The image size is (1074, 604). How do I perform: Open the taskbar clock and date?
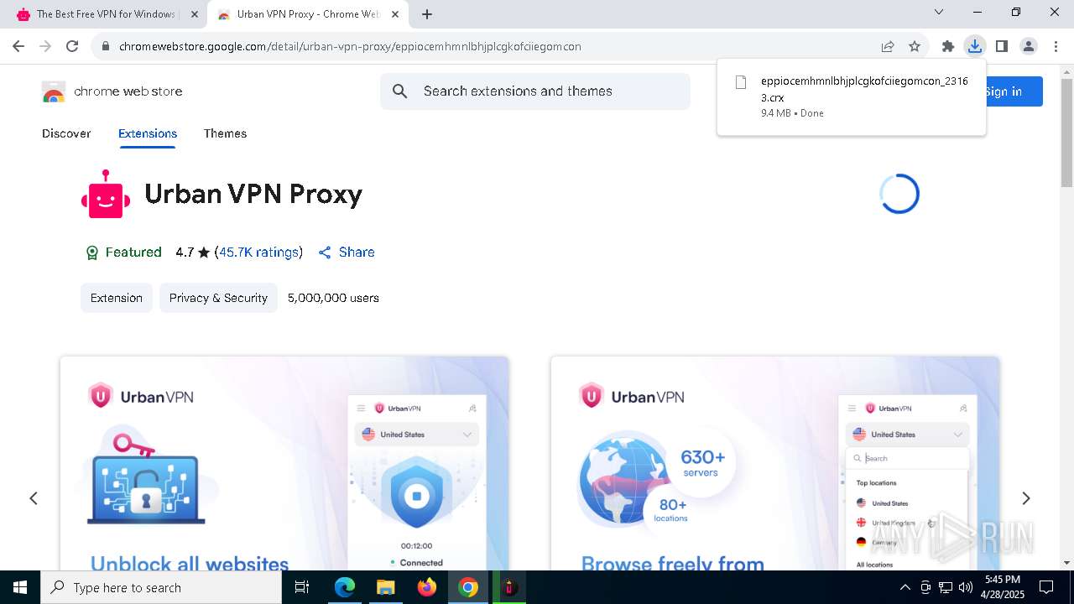point(1004,587)
